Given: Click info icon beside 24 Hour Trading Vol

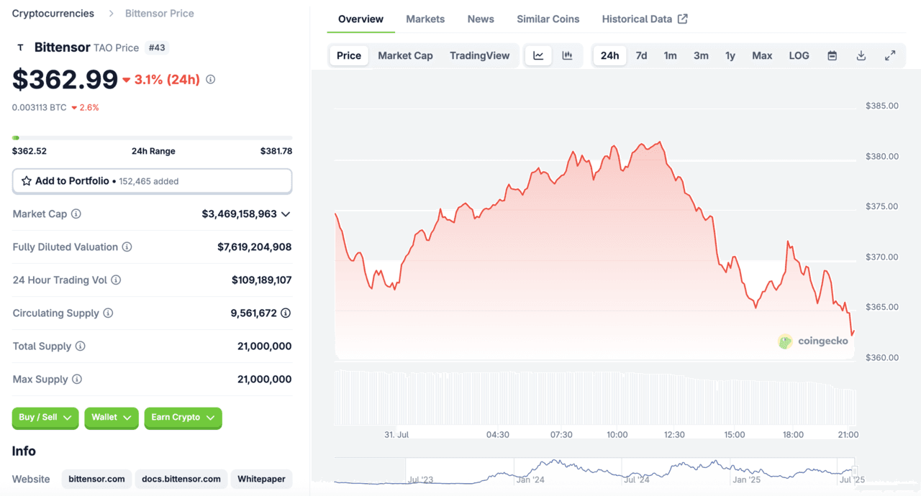Looking at the screenshot, I should click(116, 280).
